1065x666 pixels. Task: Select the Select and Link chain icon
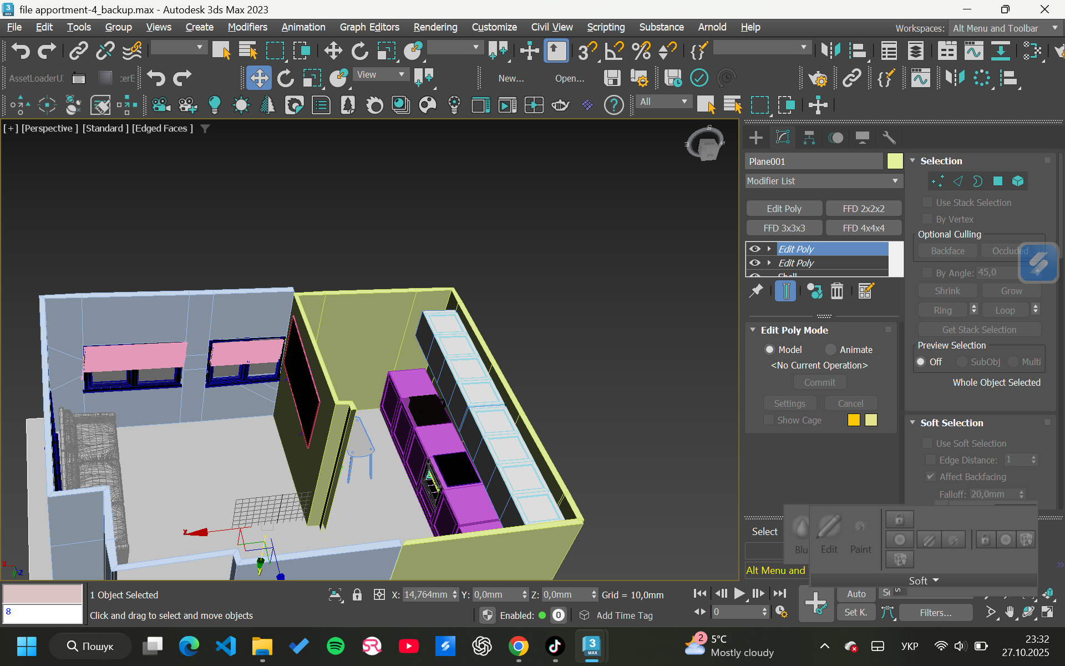click(78, 51)
